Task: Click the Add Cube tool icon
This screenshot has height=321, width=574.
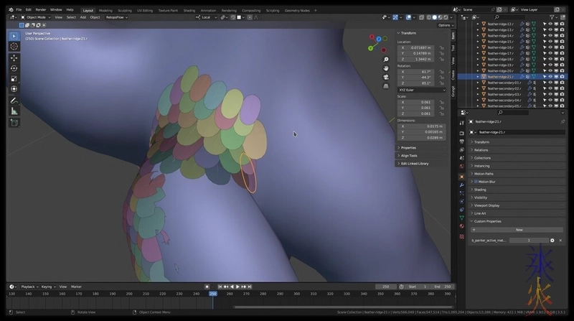Action: pos(14,123)
